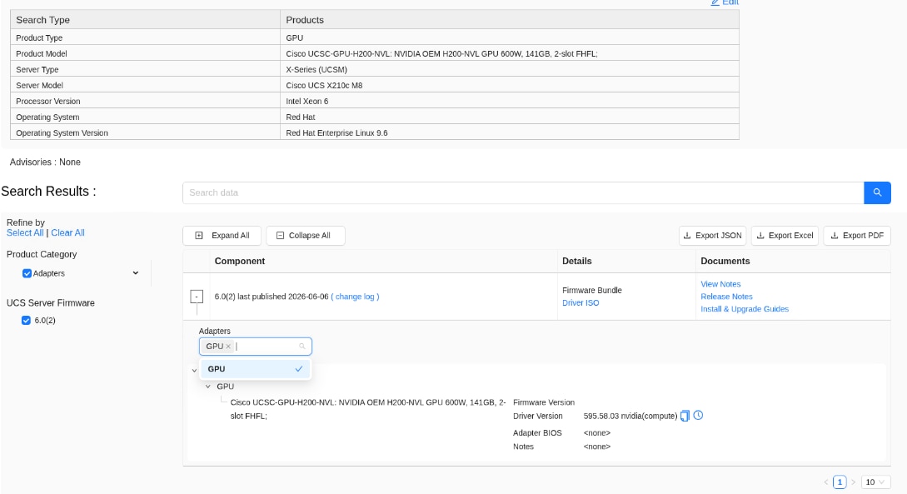This screenshot has height=494, width=907.
Task: Click the Cisco UCS X210c M8 cell
Action: [510, 86]
